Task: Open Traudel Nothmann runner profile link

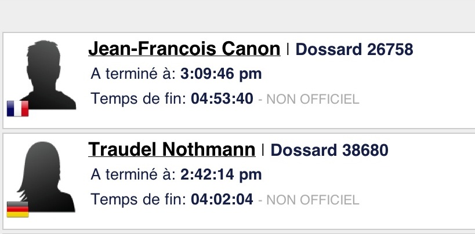Action: (x=172, y=149)
